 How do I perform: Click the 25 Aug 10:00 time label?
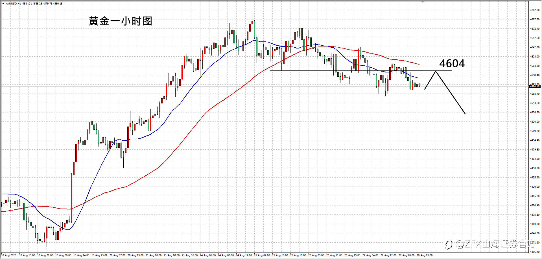(x=280, y=255)
